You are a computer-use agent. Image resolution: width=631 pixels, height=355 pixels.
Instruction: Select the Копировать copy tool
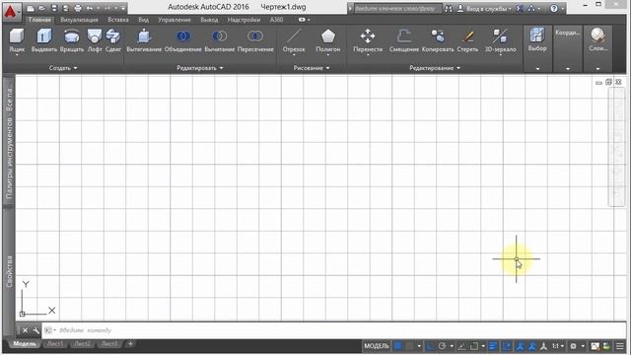pos(438,40)
